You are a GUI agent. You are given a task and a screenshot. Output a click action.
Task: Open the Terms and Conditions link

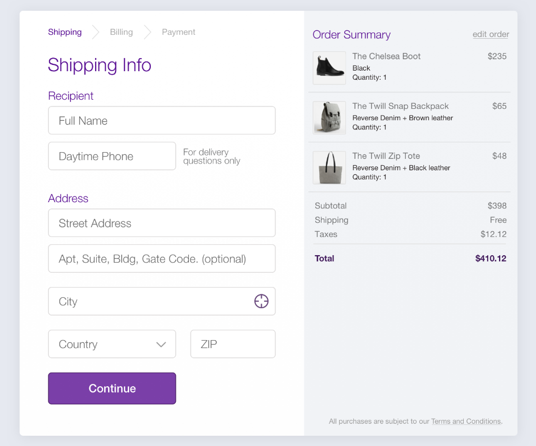pyautogui.click(x=466, y=422)
